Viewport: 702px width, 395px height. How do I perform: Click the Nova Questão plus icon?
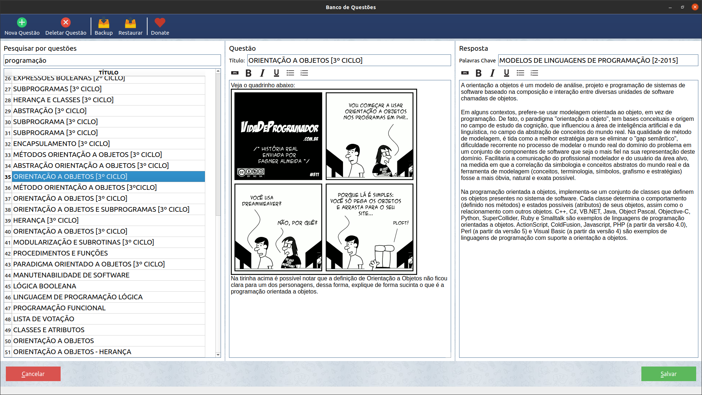tap(22, 23)
